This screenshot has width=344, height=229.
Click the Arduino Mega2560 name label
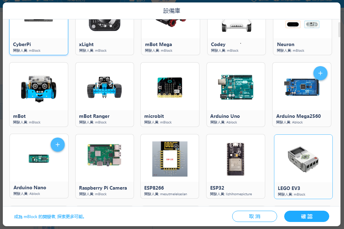click(298, 116)
